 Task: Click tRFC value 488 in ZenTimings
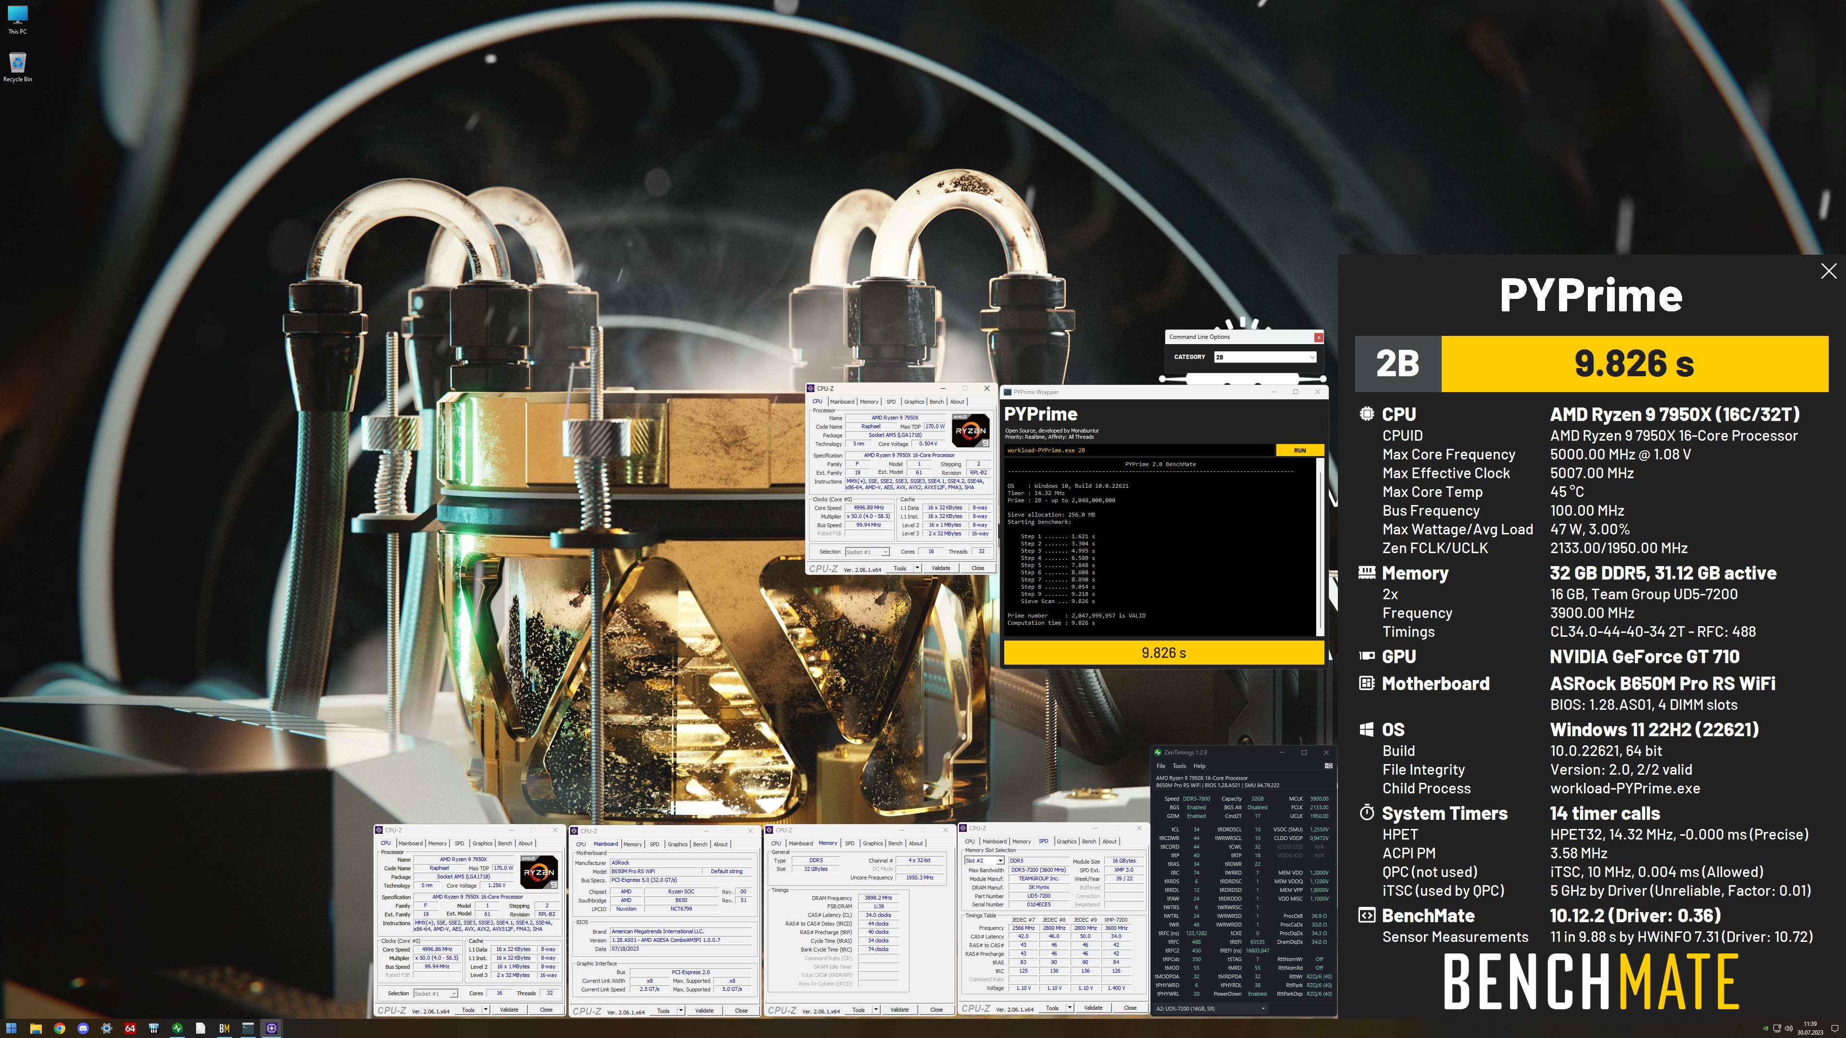1196,942
